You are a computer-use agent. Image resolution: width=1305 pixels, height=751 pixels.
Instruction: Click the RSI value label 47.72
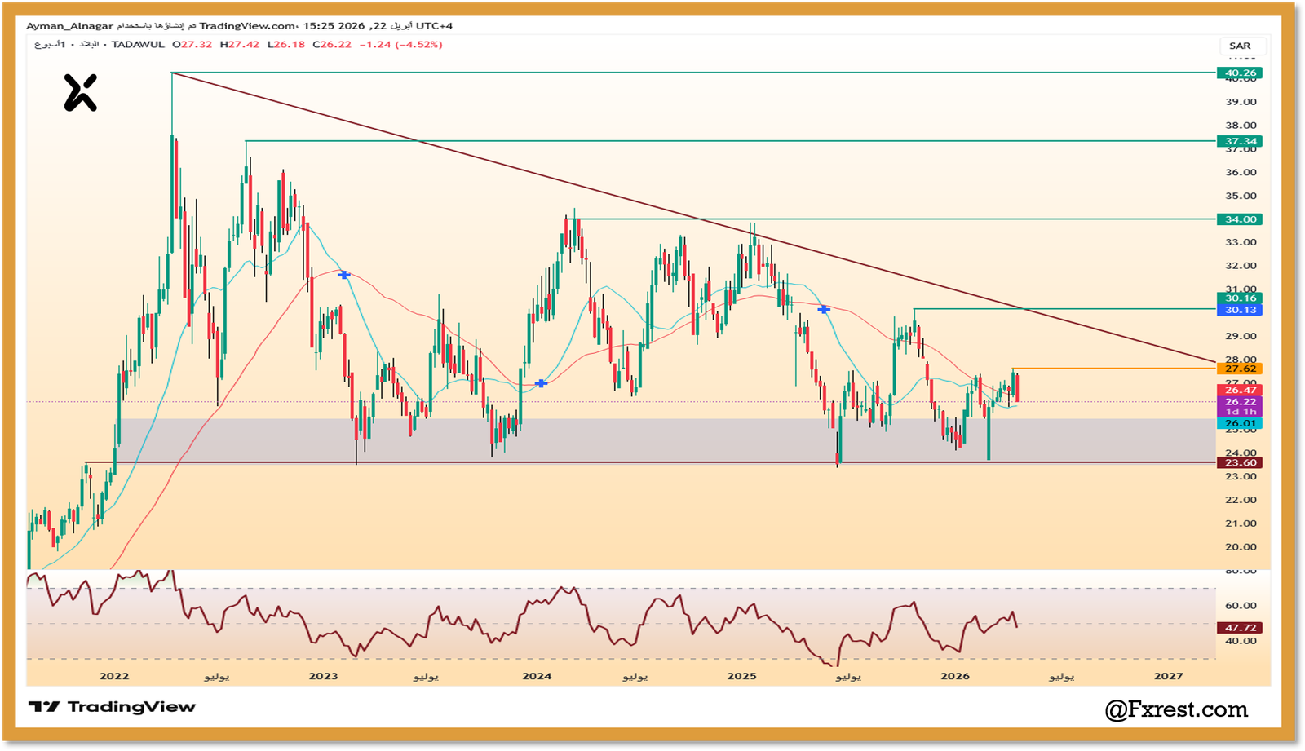(x=1240, y=628)
